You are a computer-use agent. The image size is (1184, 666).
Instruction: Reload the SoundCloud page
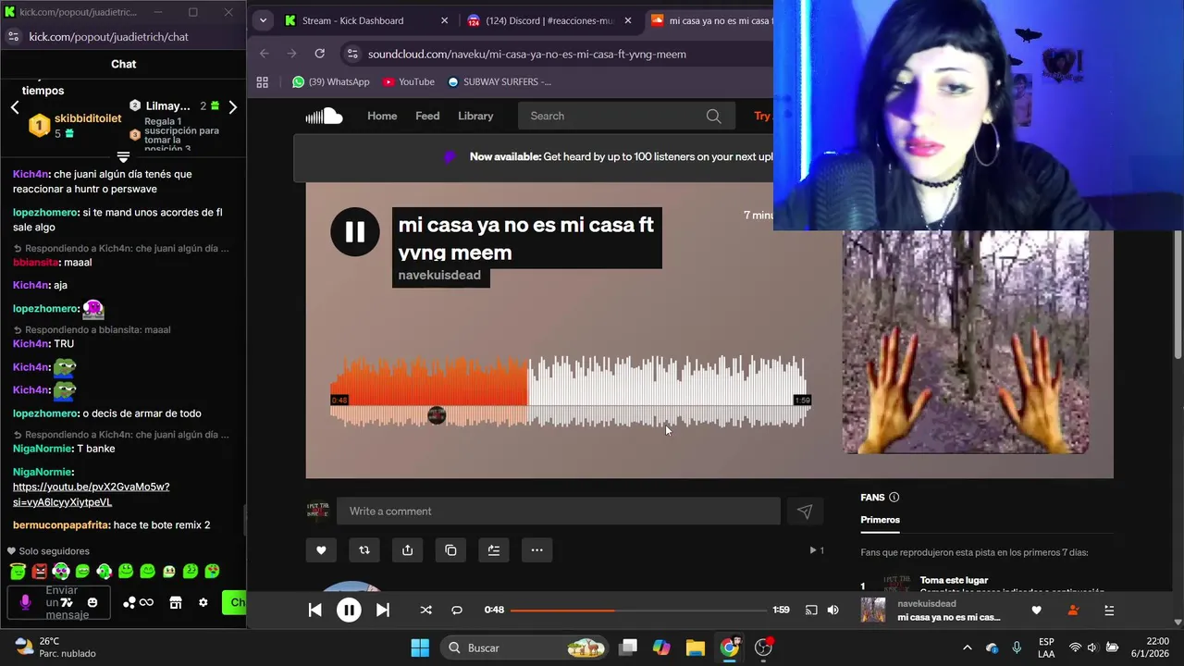coord(319,54)
